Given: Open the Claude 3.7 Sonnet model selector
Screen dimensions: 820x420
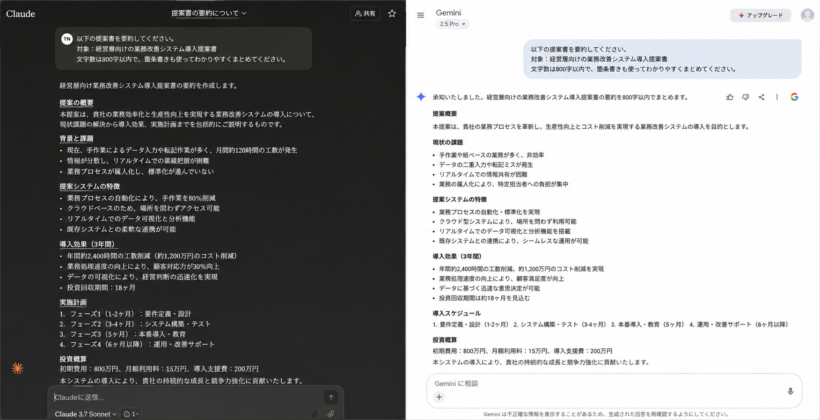Looking at the screenshot, I should (86, 414).
